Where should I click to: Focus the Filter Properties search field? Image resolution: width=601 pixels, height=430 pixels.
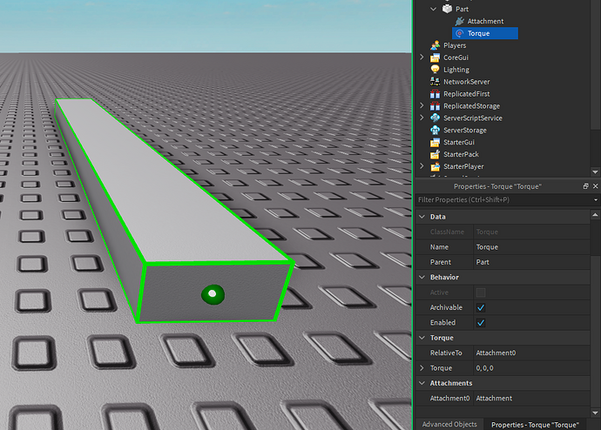[x=505, y=200]
